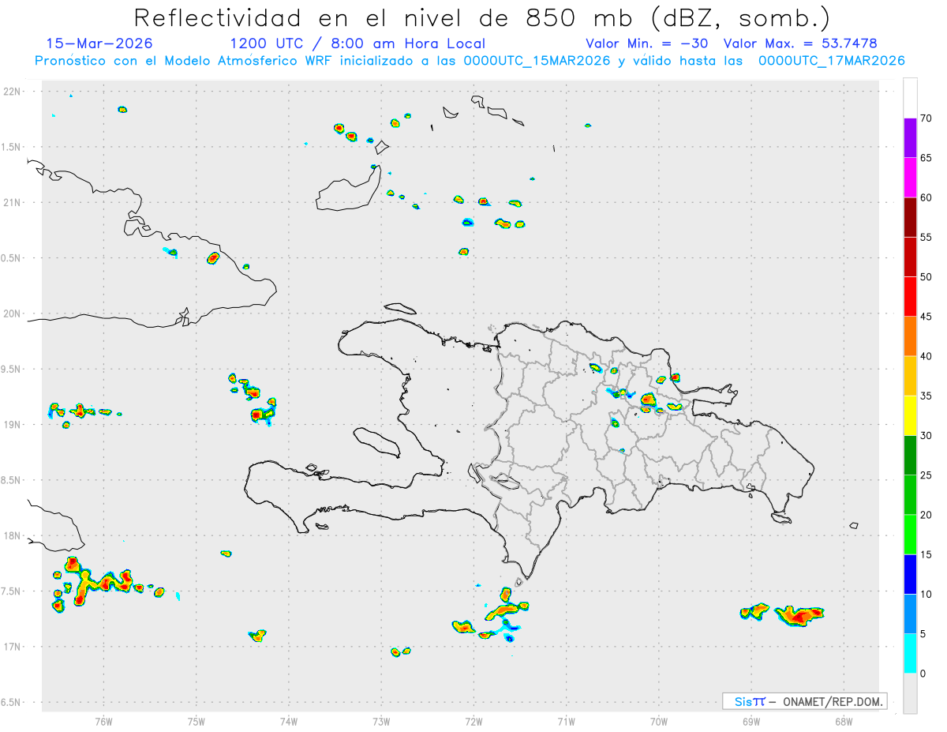Click the '20N' latitude label

click(x=13, y=313)
